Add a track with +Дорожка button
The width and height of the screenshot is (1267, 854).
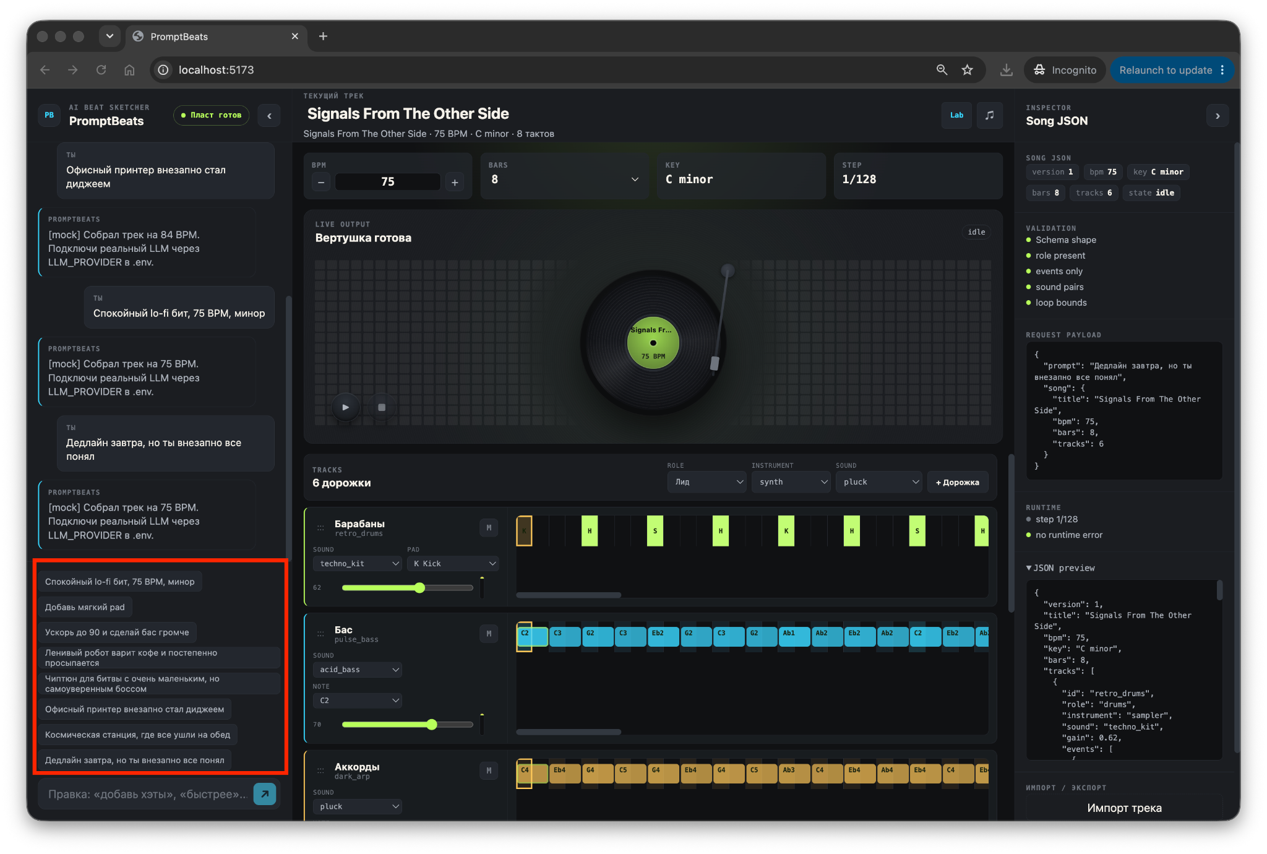pos(957,482)
